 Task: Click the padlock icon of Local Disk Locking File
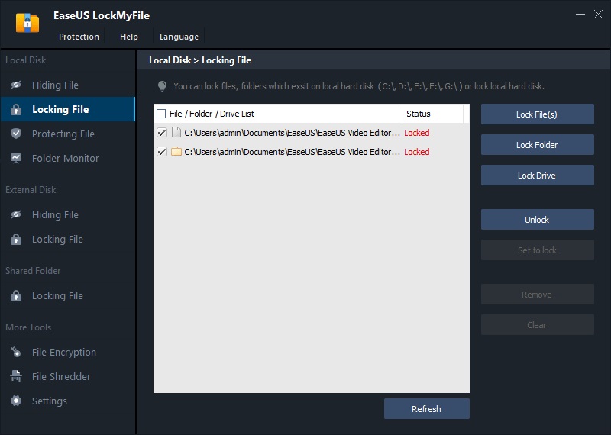tap(16, 109)
